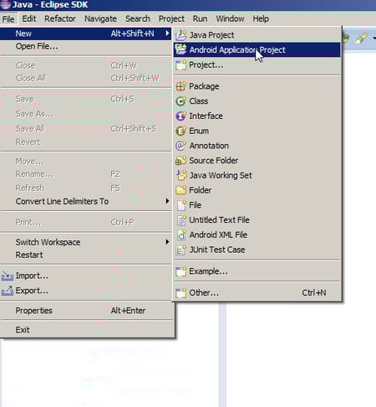Select Interface submenu entry
Image resolution: width=376 pixels, height=407 pixels.
(257, 116)
